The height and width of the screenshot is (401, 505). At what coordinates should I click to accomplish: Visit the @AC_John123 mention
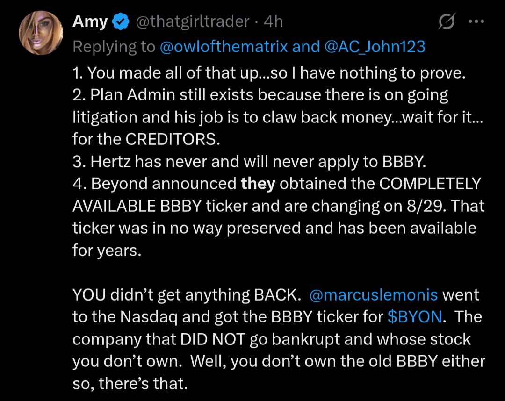pyautogui.click(x=375, y=47)
